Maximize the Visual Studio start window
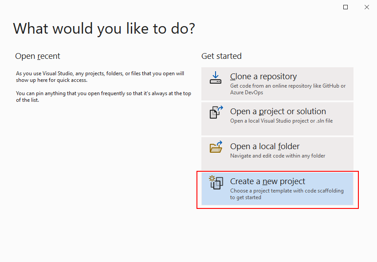Image resolution: width=377 pixels, height=262 pixels. (x=346, y=7)
